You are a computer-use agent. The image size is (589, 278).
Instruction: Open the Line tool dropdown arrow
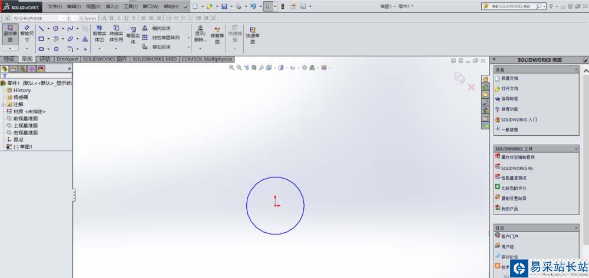(x=48, y=28)
